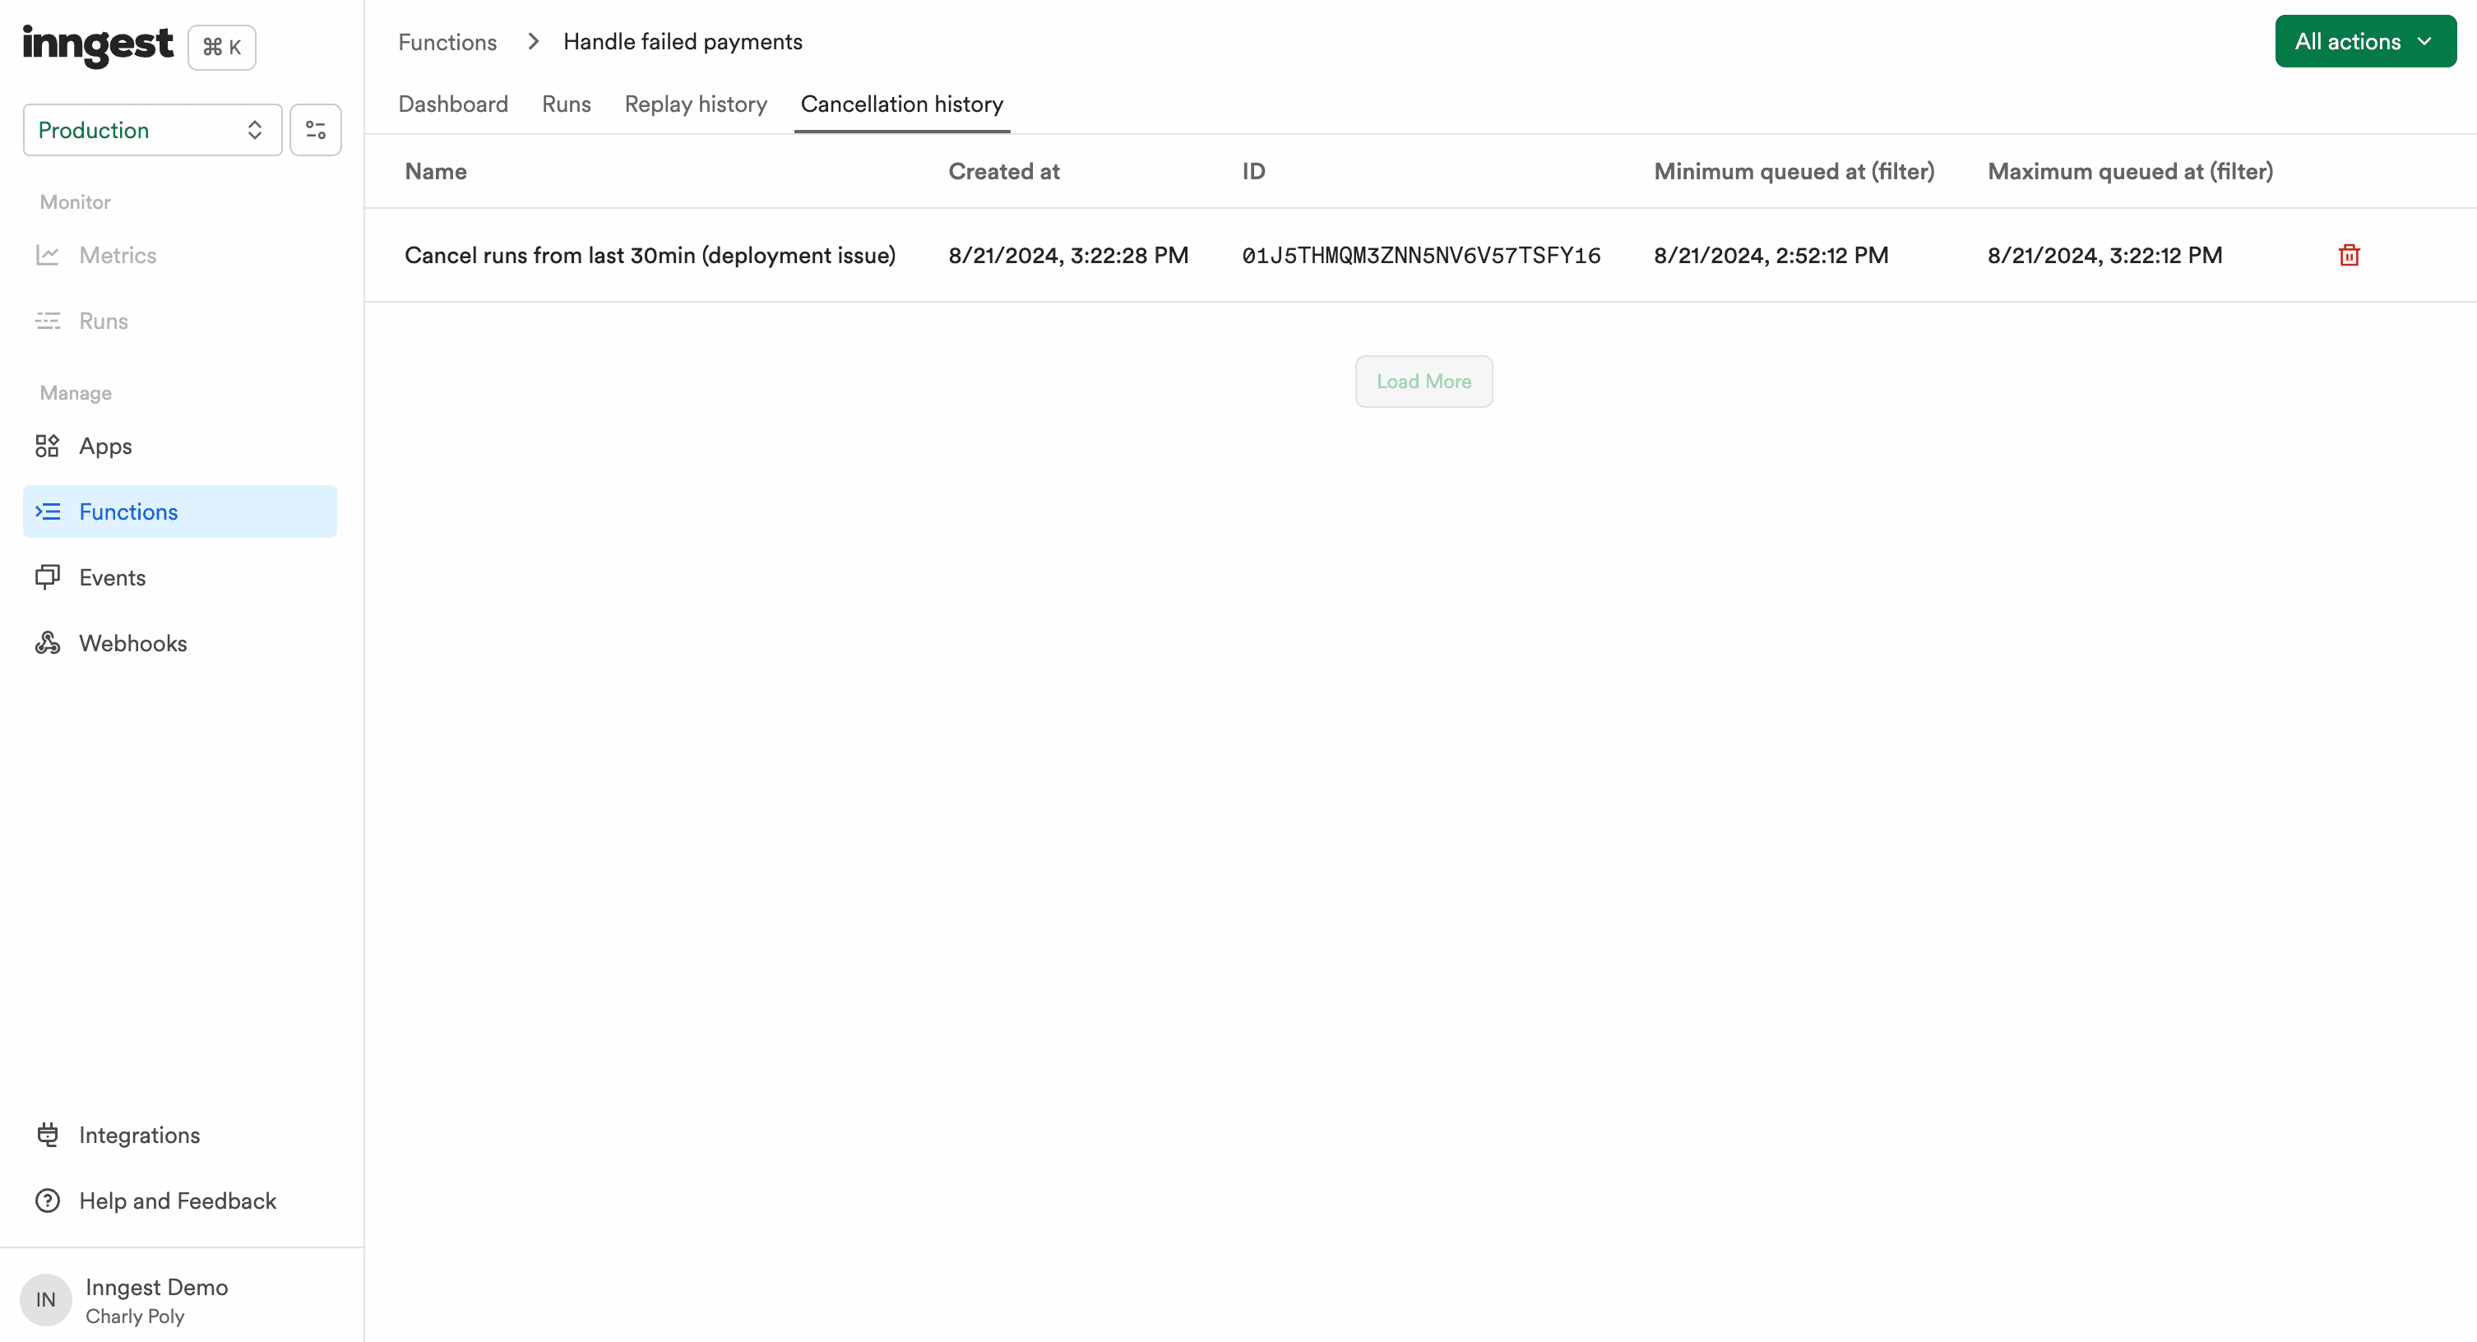Click the Apps sidebar icon
Screen dimensions: 2477x1342
pyautogui.click(x=46, y=447)
